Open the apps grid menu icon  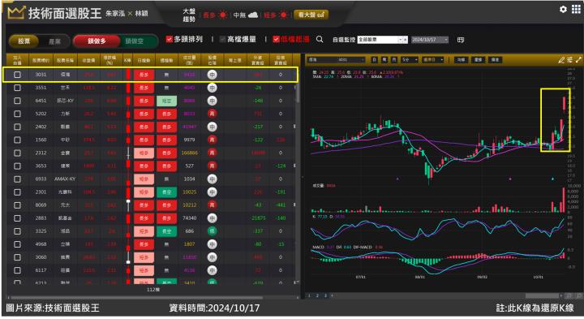click(x=576, y=9)
